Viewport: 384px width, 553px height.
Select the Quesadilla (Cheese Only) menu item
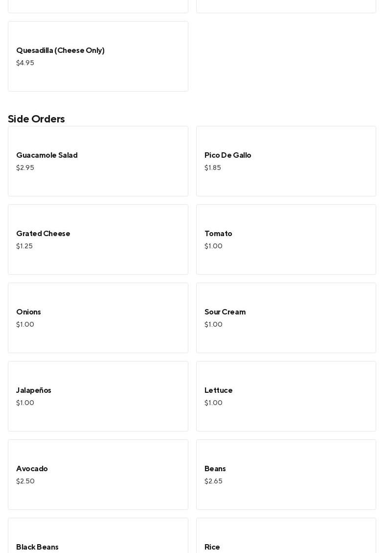(x=98, y=56)
